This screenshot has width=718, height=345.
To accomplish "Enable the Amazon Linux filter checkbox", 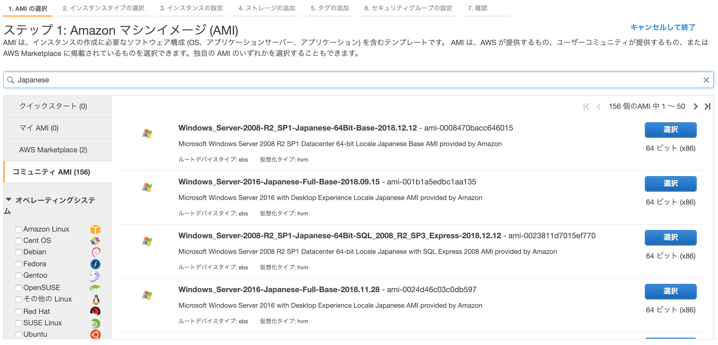I will (19, 229).
